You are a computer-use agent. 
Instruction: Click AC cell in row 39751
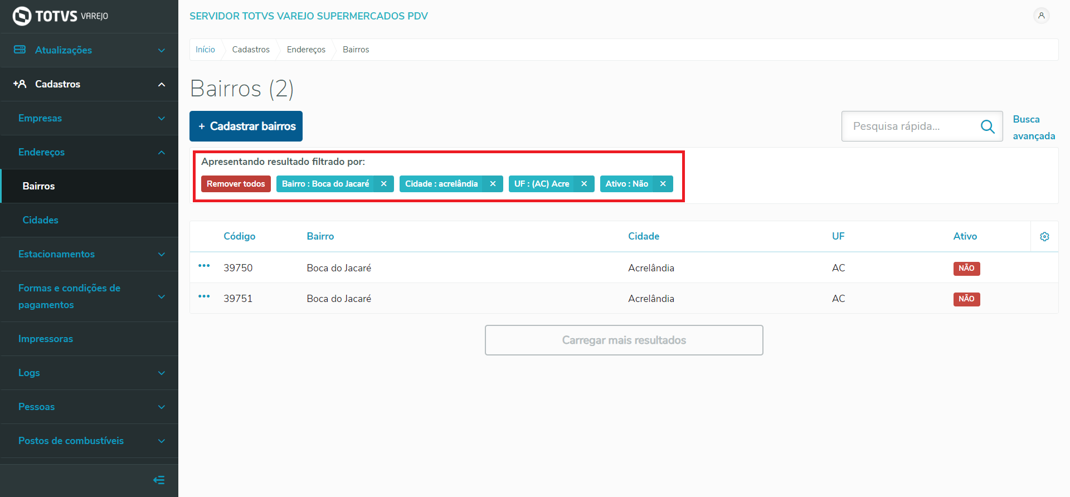[x=839, y=299]
